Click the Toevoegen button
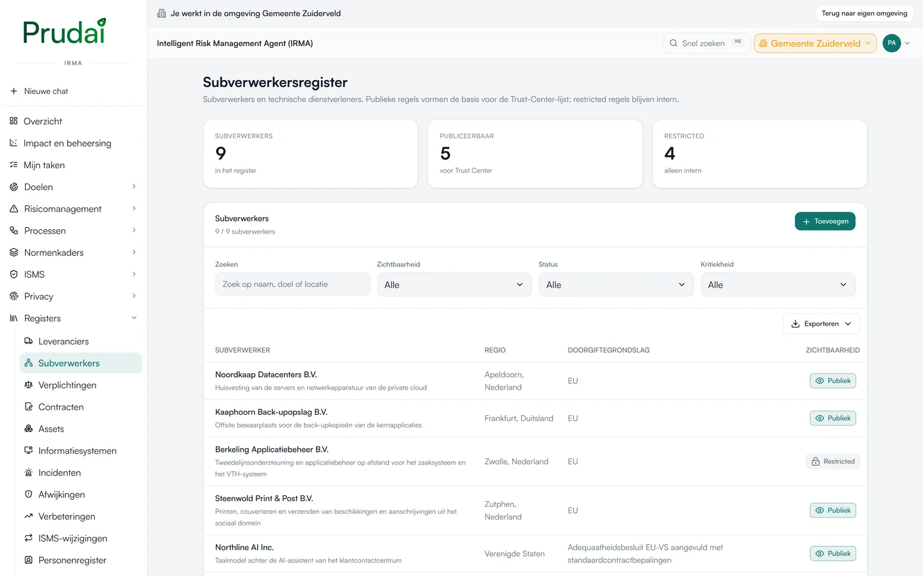This screenshot has height=576, width=923. pyautogui.click(x=825, y=221)
